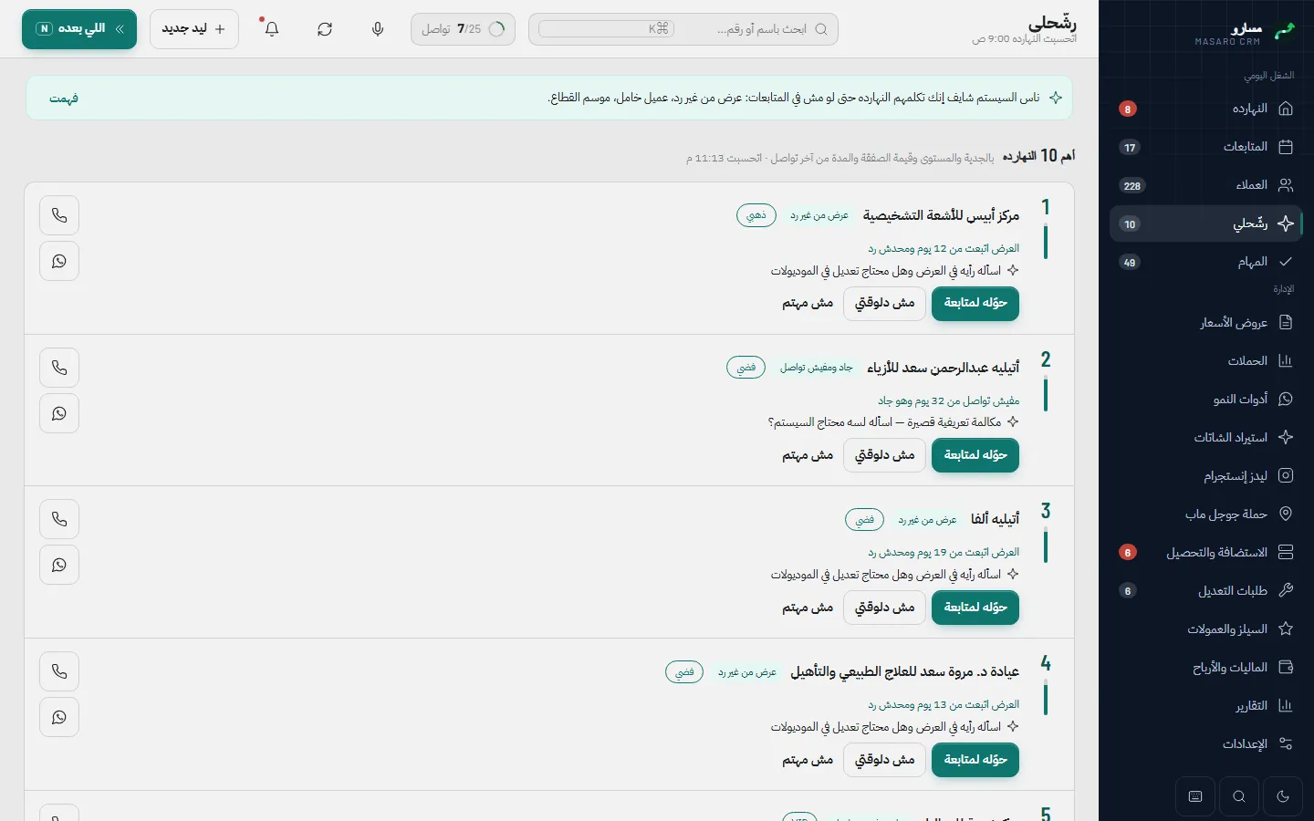Add a new lead with ليد جديد

pos(194,29)
